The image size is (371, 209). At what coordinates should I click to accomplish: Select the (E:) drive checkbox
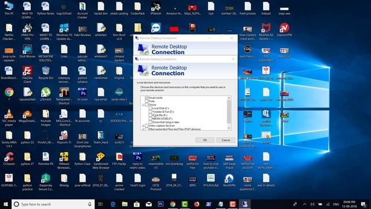[150, 115]
